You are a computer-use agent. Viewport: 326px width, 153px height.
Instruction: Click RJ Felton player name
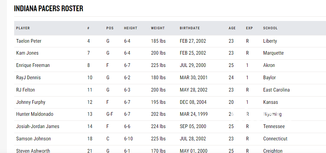pyautogui.click(x=25, y=90)
